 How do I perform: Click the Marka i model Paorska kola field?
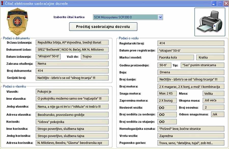176,57
